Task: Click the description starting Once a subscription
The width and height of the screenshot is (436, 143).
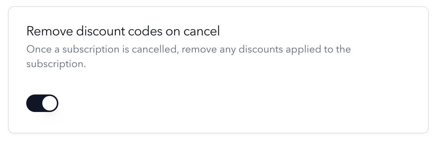Action: [x=188, y=57]
